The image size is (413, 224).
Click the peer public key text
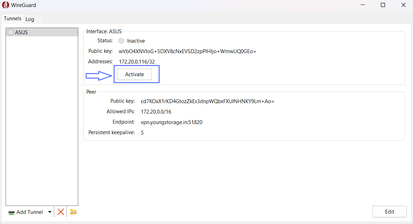tap(208, 101)
